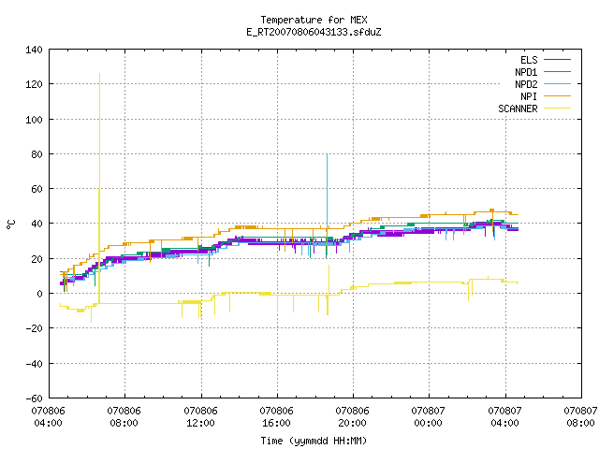Screen dimensions: 599x449
Task: Click the y-axis value -60
Action: click(x=34, y=398)
